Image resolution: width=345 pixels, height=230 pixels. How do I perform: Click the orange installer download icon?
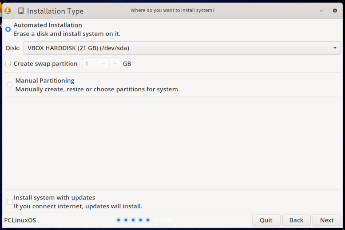[8, 11]
